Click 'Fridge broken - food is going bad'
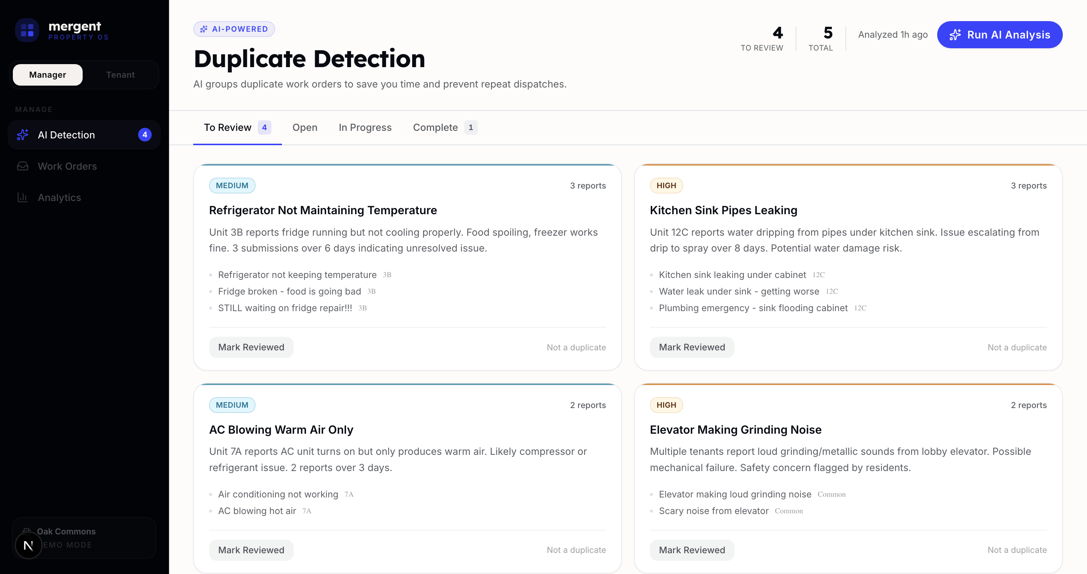This screenshot has width=1087, height=574. pyautogui.click(x=289, y=291)
